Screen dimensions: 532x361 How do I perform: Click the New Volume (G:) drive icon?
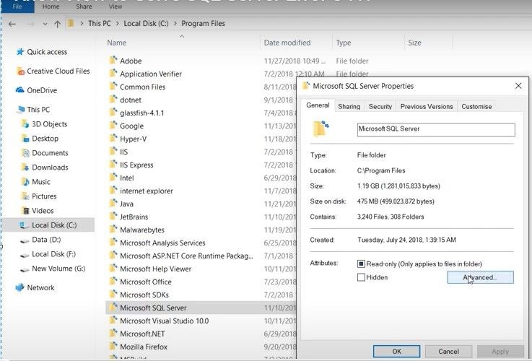coord(25,269)
